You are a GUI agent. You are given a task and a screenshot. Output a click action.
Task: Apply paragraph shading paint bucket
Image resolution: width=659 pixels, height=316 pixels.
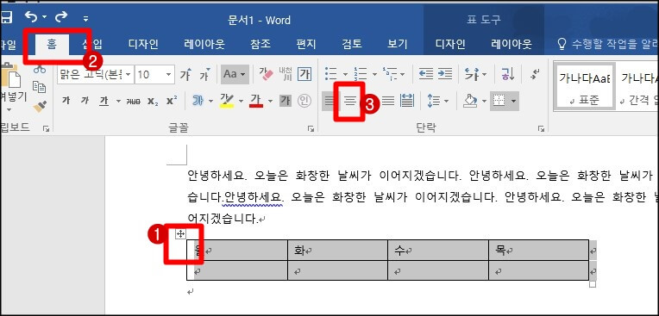pyautogui.click(x=469, y=101)
